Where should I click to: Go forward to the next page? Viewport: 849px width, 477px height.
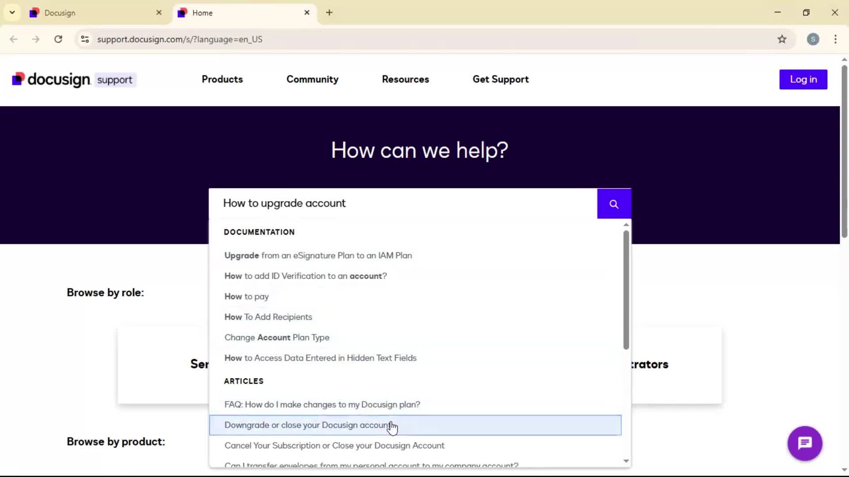coord(36,39)
